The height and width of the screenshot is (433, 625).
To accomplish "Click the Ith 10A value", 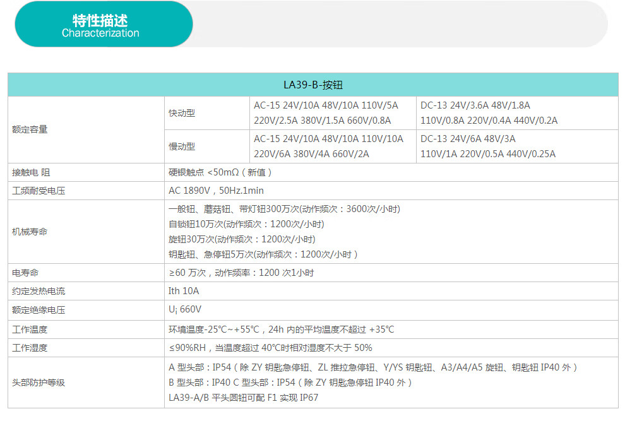I will click(184, 291).
